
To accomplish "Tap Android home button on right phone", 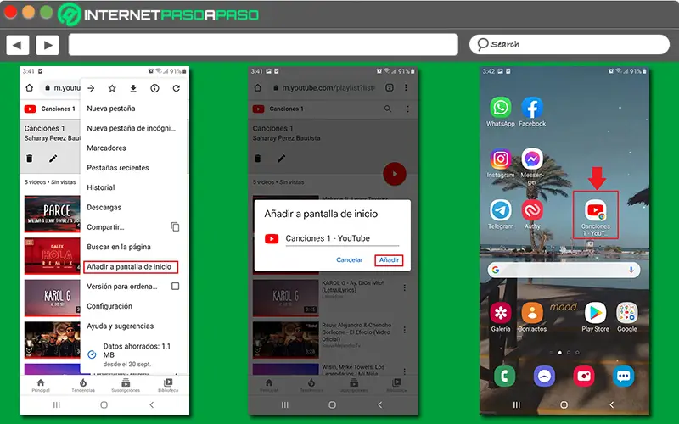I will click(564, 404).
